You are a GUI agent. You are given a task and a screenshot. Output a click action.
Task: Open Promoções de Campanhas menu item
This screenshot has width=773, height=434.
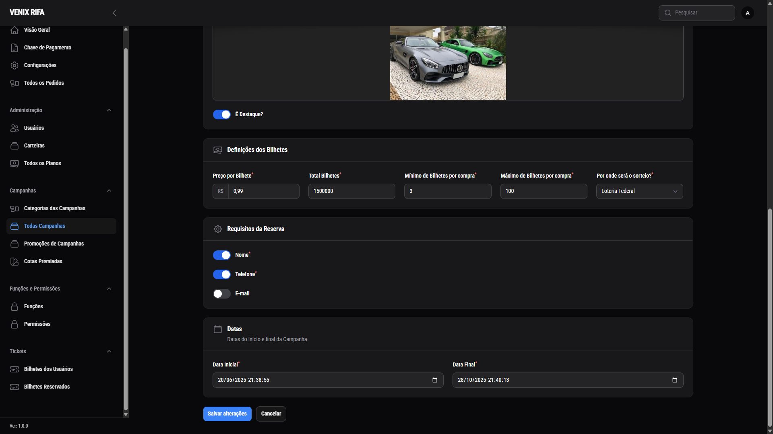pyautogui.click(x=54, y=244)
